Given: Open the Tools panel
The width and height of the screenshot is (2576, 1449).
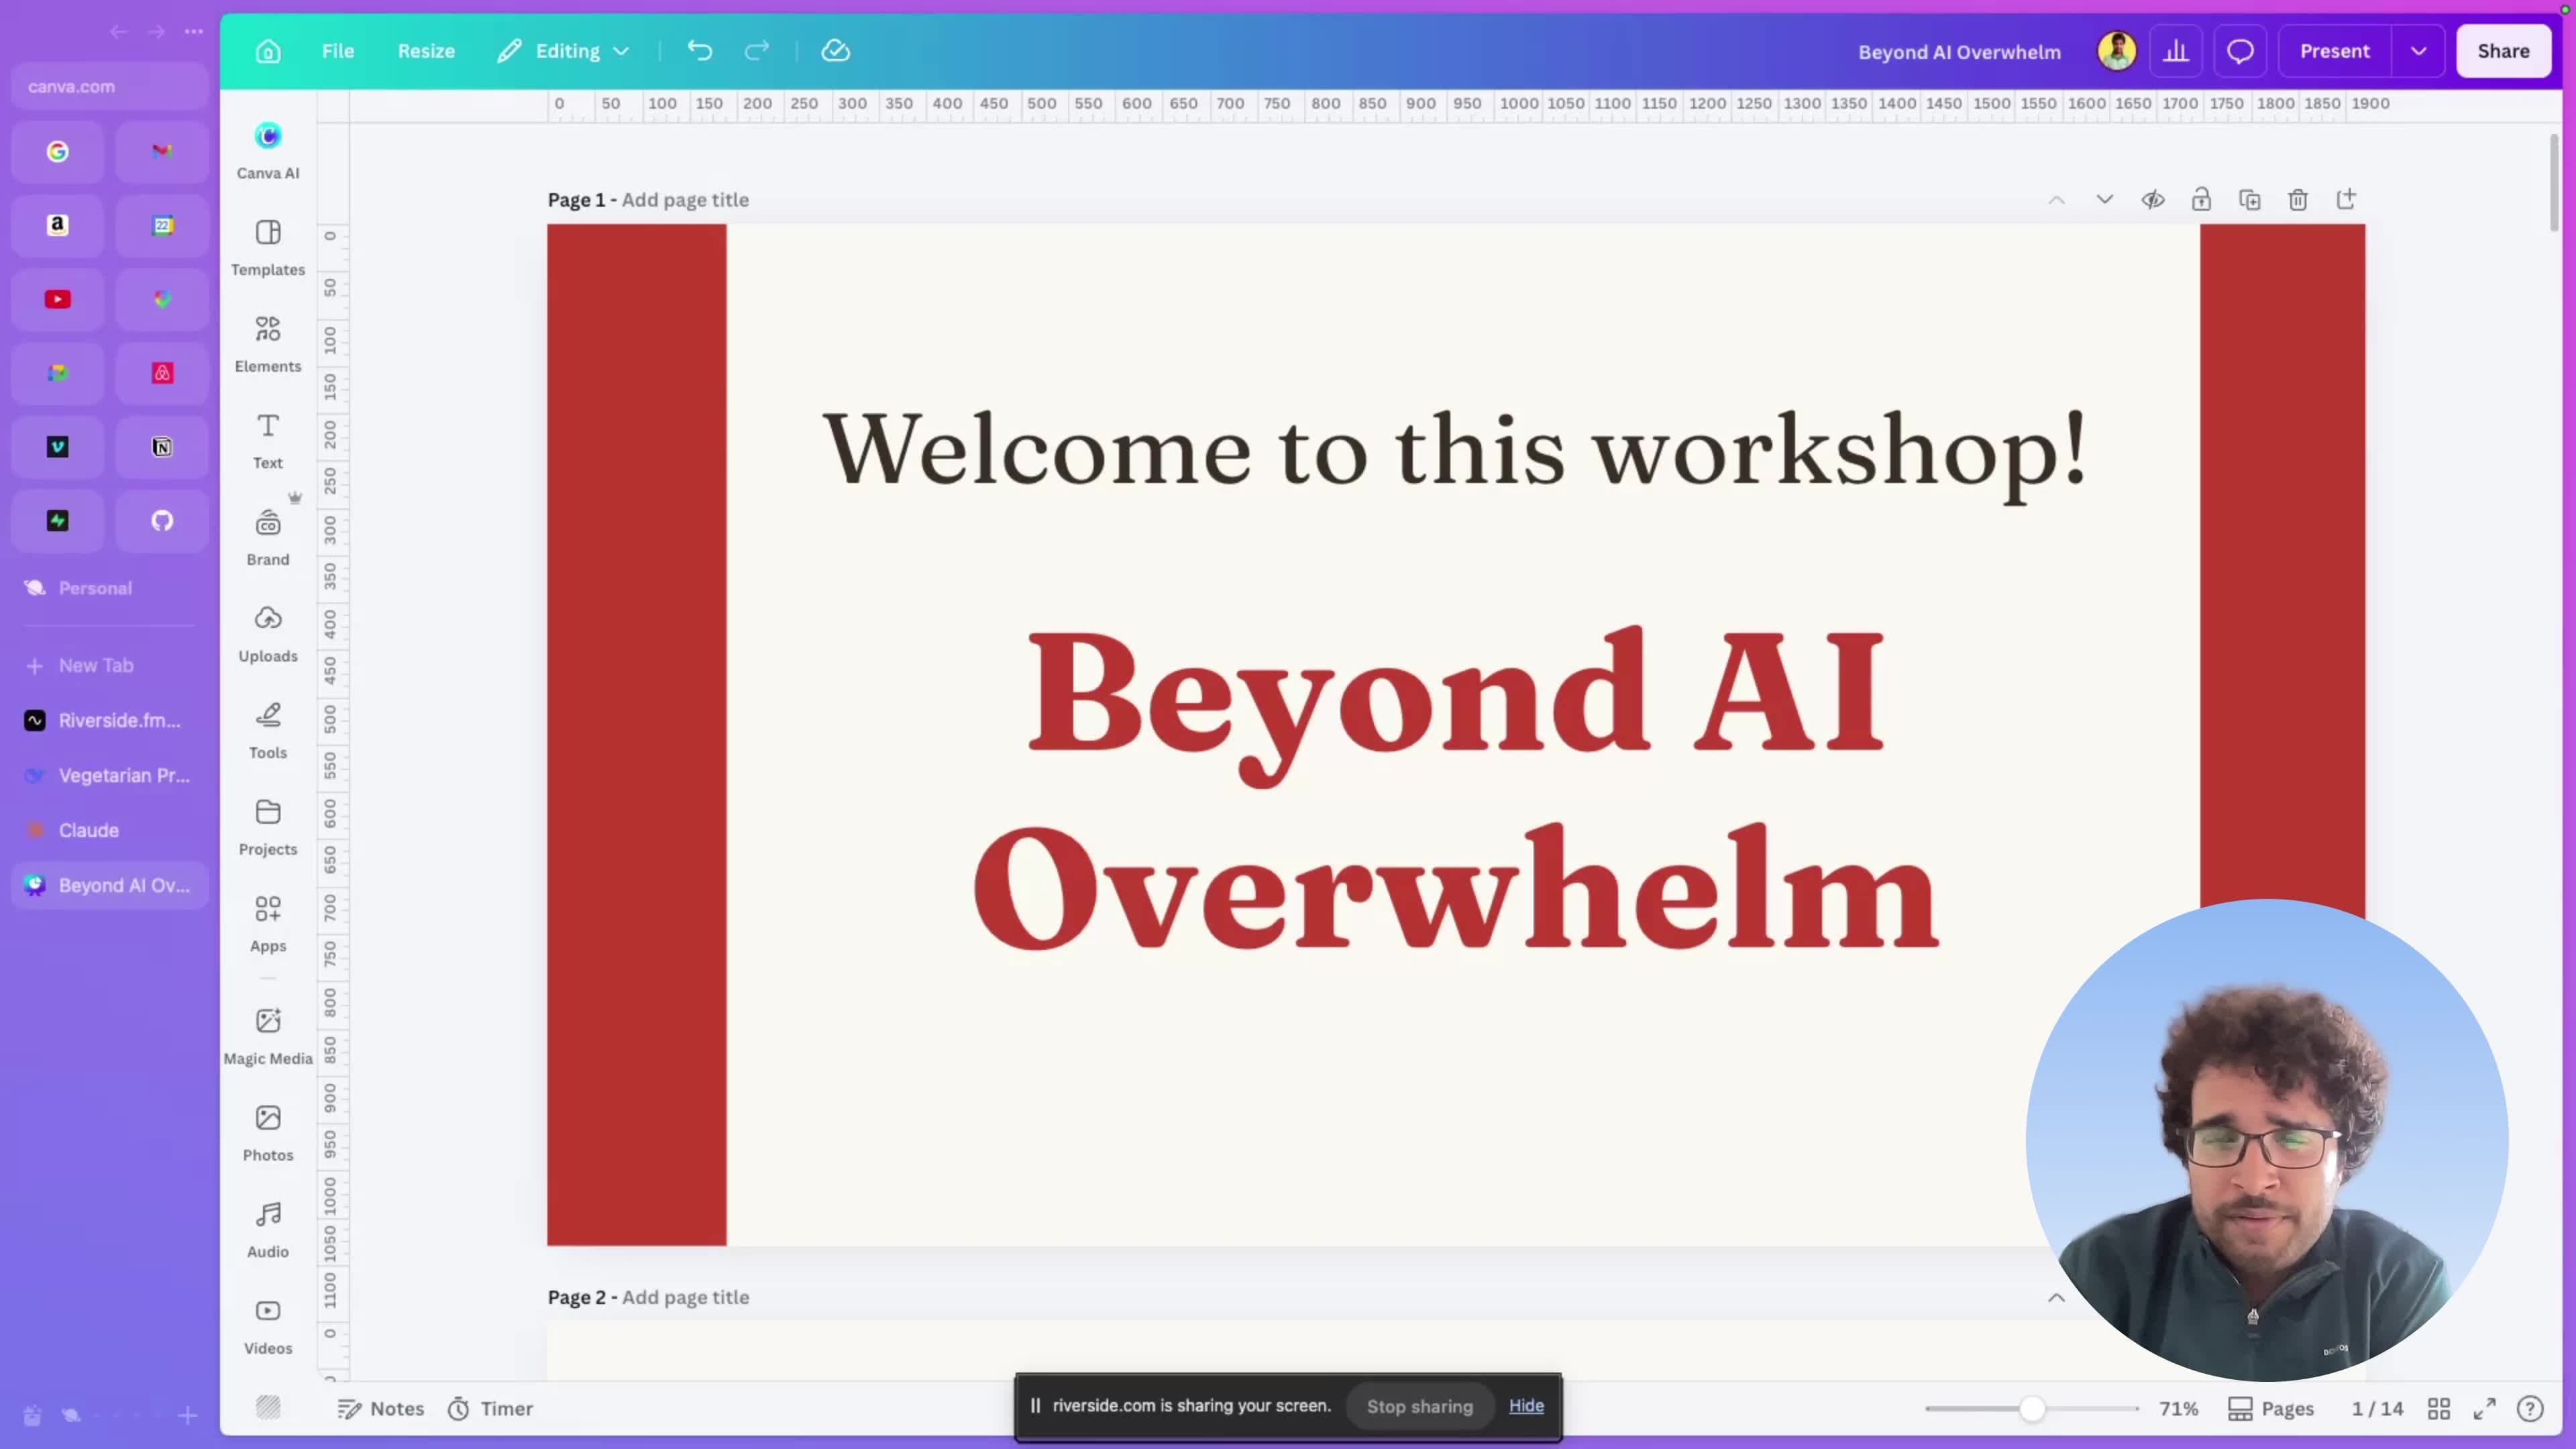Looking at the screenshot, I should (268, 731).
